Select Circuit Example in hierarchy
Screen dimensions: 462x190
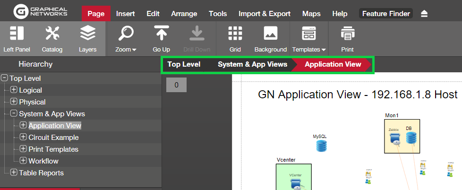53,138
